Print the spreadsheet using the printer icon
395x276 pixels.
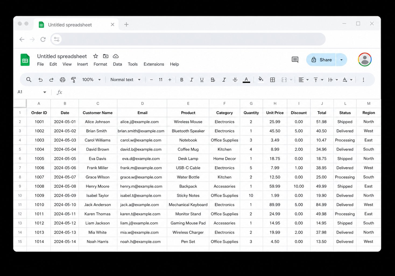pyautogui.click(x=62, y=80)
